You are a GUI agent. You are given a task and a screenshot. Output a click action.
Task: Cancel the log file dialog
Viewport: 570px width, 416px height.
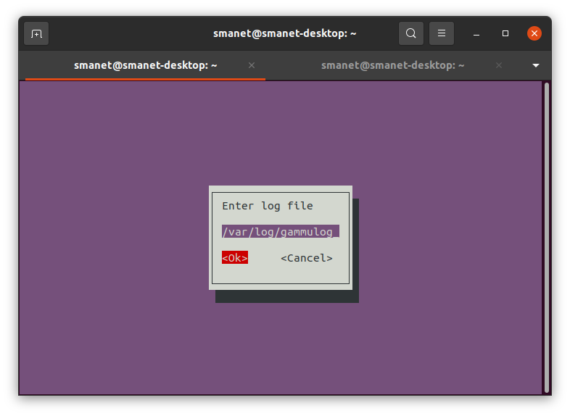coord(307,258)
